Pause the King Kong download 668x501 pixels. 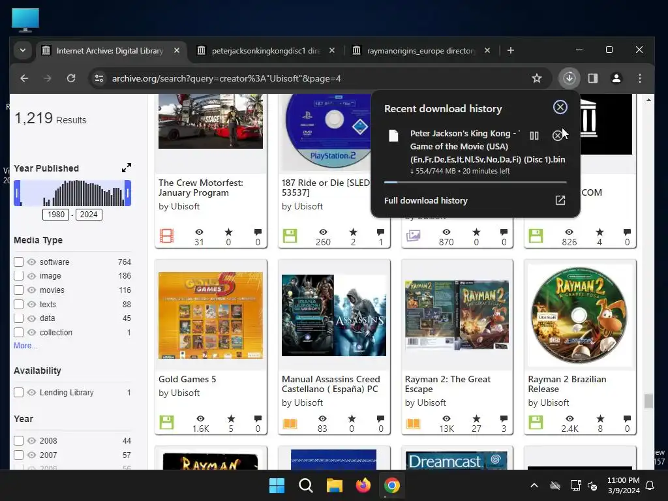click(x=534, y=136)
